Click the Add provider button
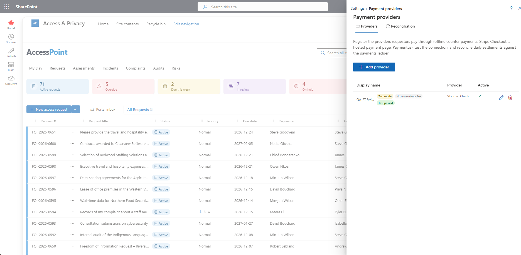Screen dimensions: 521x255 click(374, 67)
